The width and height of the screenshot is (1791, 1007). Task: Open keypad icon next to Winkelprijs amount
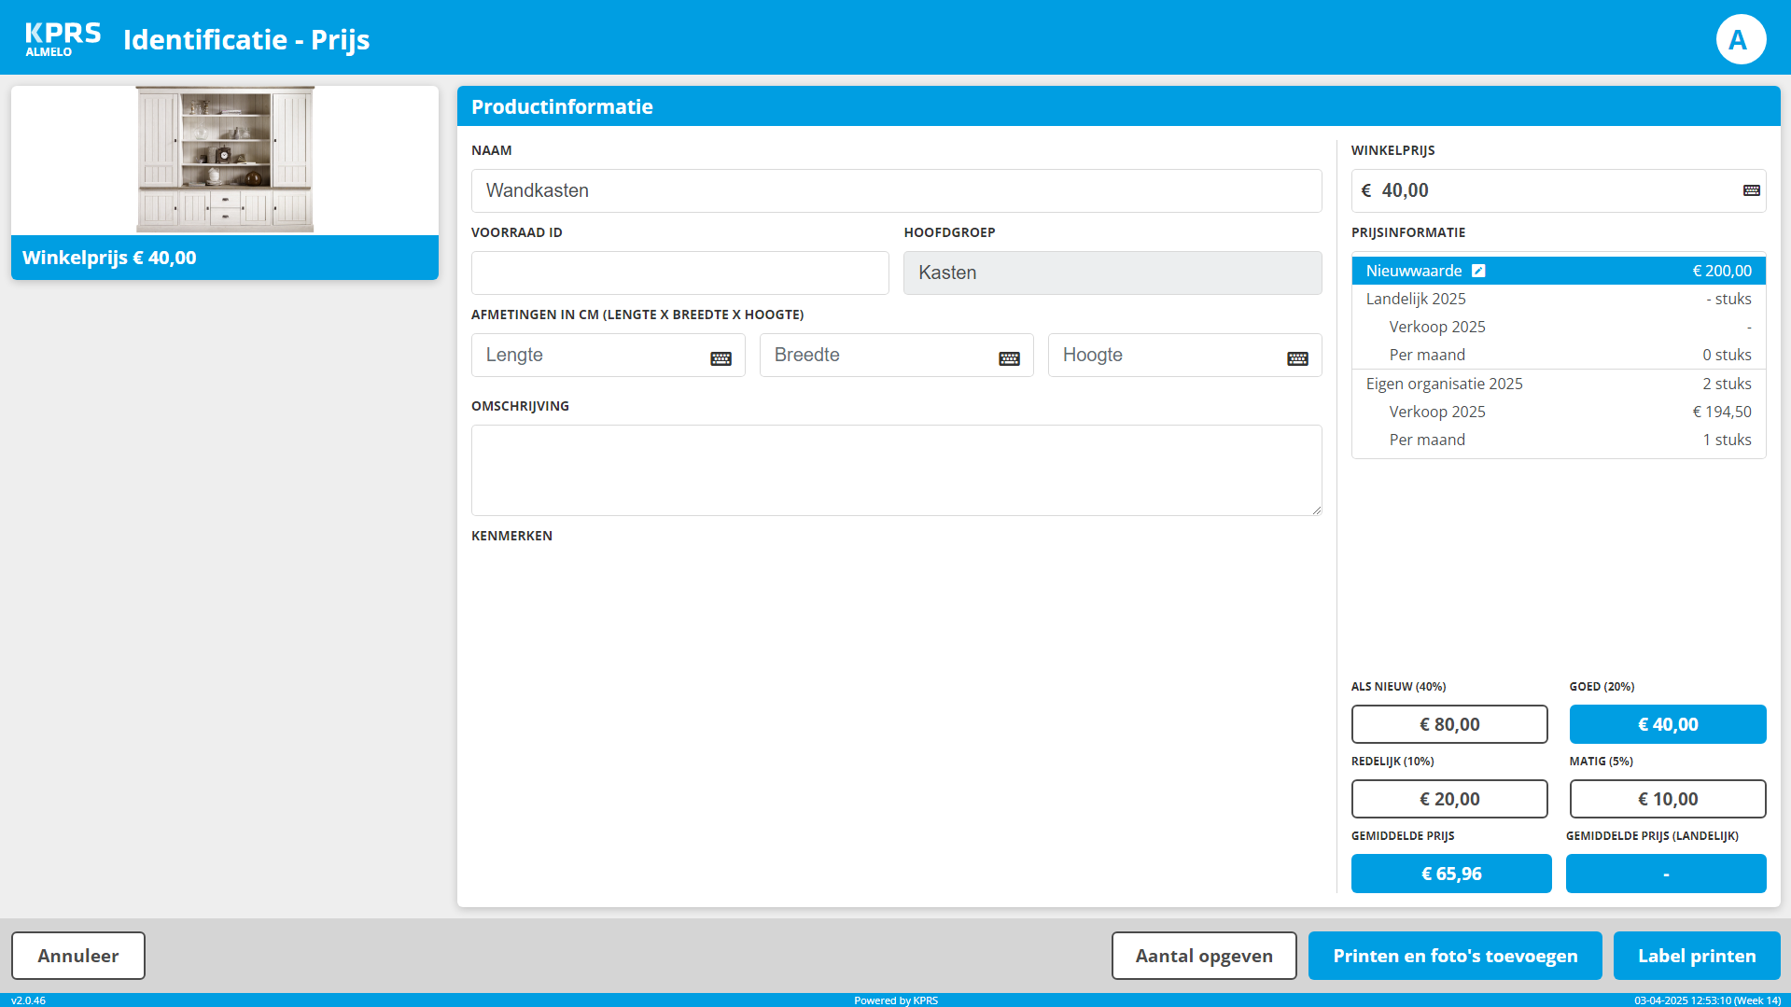click(1751, 190)
